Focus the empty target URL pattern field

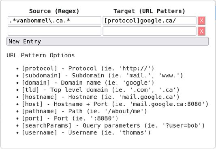point(150,31)
